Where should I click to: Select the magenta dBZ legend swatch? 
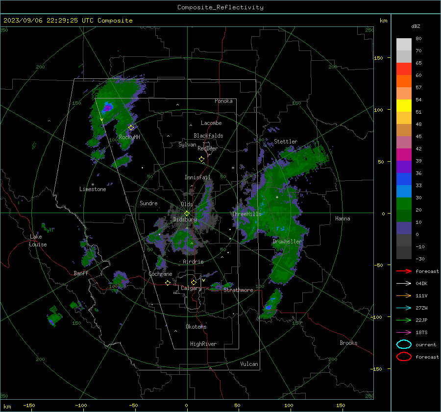pyautogui.click(x=404, y=155)
